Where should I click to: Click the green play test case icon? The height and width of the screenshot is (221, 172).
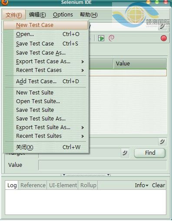tap(101, 38)
